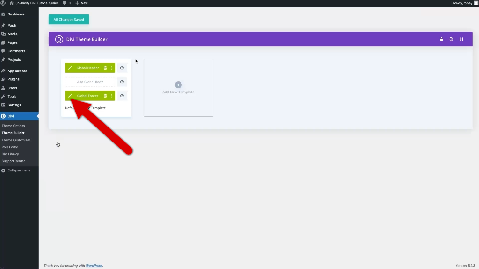Open the New menu in admin bar

point(81,3)
